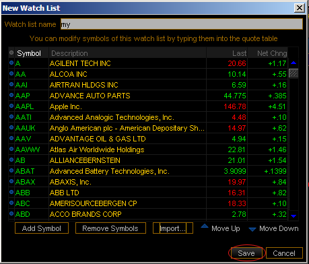Click the blue dot next to symbol A
309x264 pixels.
point(11,63)
